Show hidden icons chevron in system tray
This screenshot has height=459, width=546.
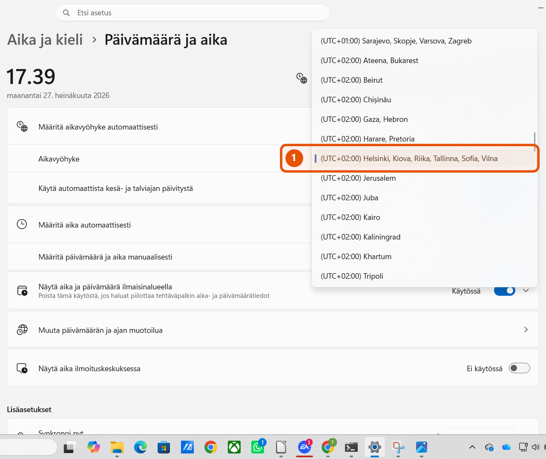472,447
